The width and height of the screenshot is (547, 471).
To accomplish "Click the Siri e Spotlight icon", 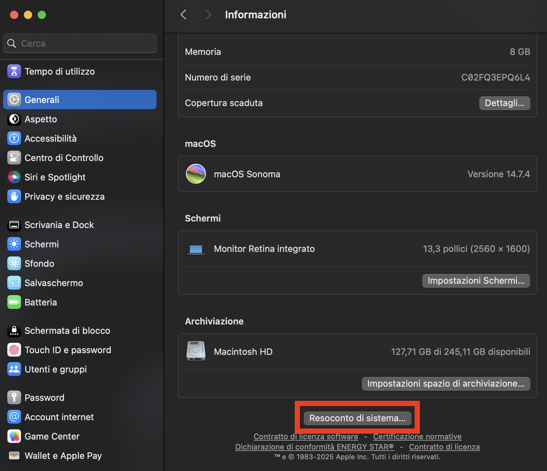I will 14,177.
